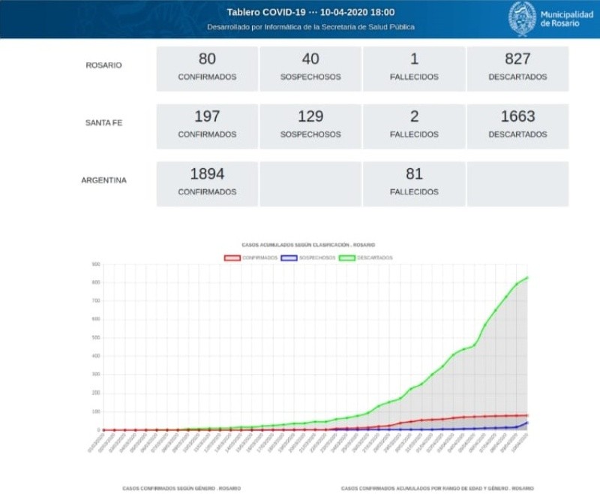Click Santa Fe's 2 Fallecidos card
The height and width of the screenshot is (494, 600).
[414, 125]
